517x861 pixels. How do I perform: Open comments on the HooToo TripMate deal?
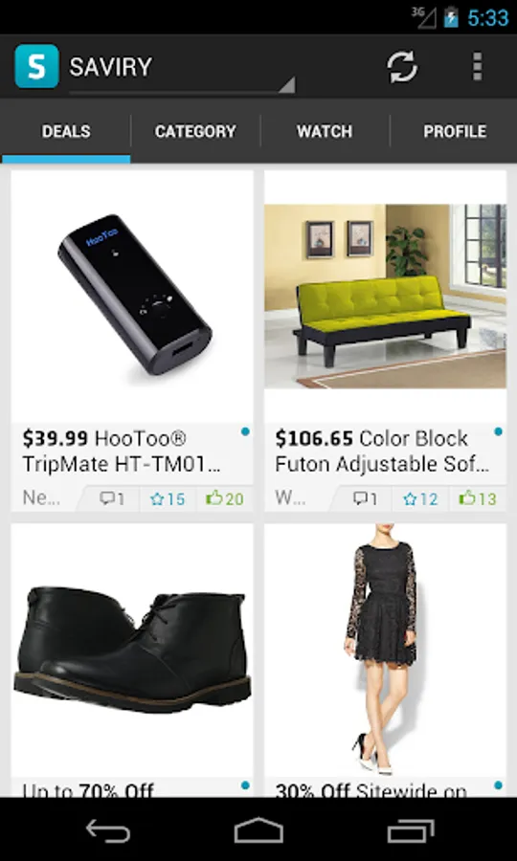point(111,498)
